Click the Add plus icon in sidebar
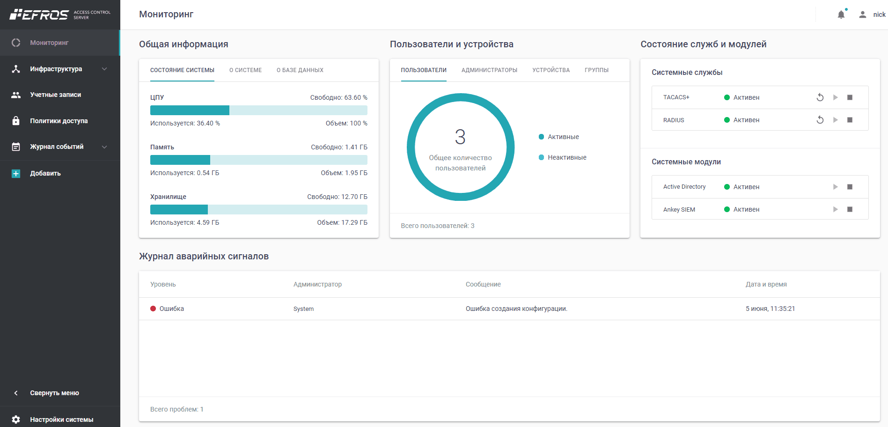 click(x=16, y=174)
